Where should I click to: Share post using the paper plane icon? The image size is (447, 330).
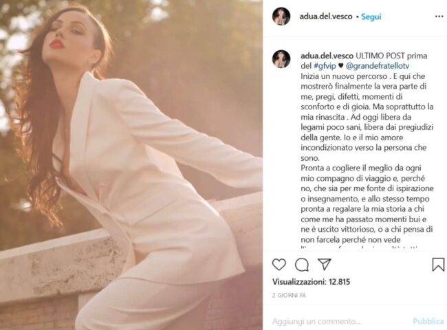[x=325, y=265]
